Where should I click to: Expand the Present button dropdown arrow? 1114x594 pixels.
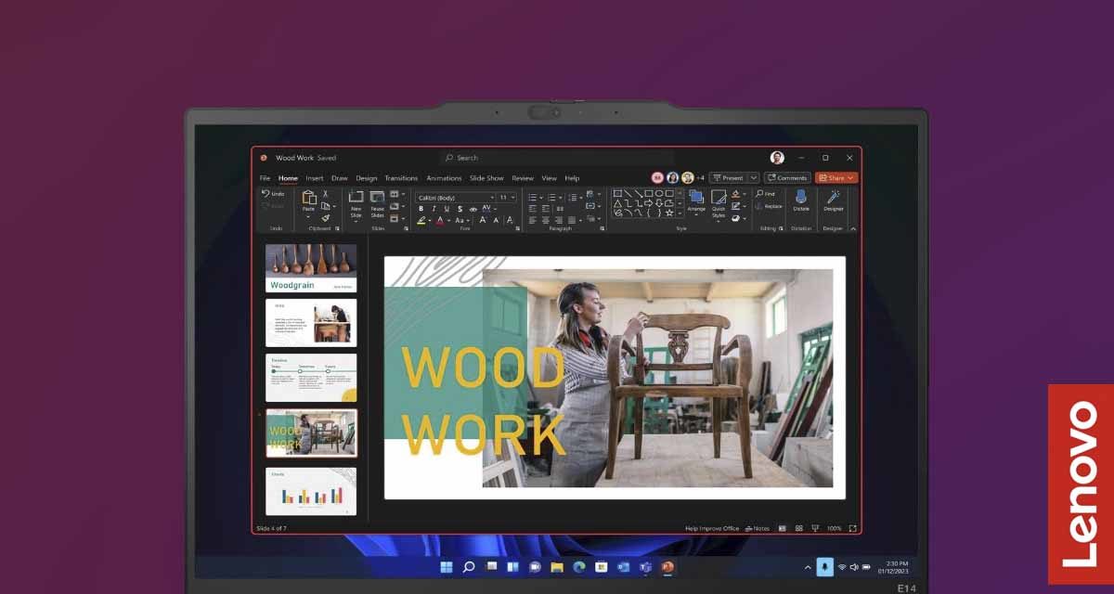click(x=753, y=178)
